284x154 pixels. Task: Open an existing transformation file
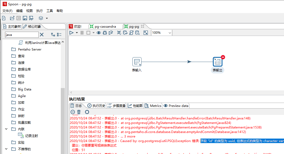pyautogui.click(x=12, y=18)
